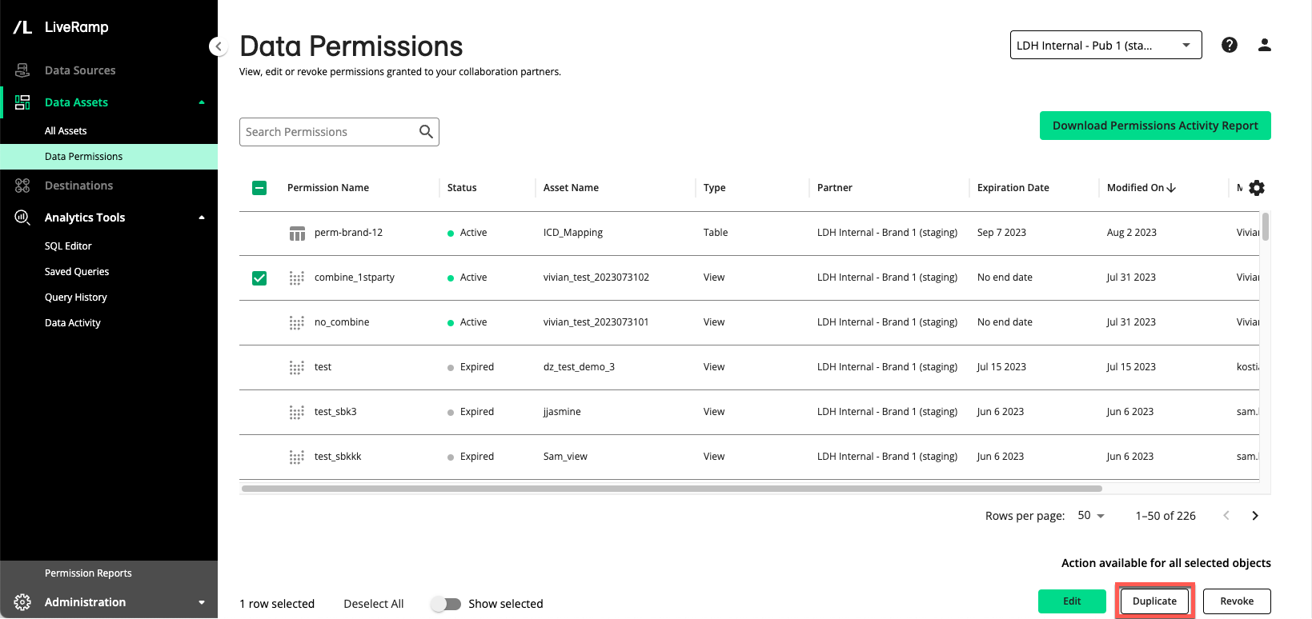Click asset name jjasmine
The width and height of the screenshot is (1312, 619).
tap(562, 412)
